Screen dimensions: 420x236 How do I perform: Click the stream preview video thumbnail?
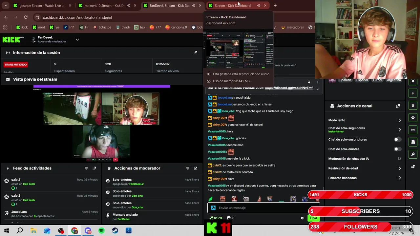[x=102, y=123]
